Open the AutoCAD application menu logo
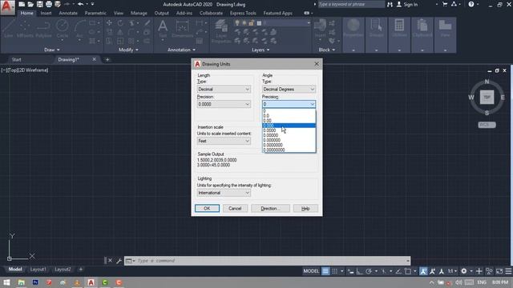513x288 pixels. pyautogui.click(x=7, y=7)
